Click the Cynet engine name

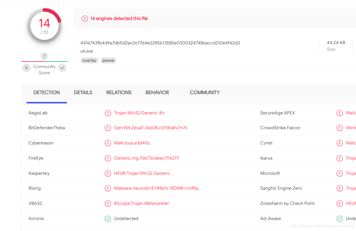pos(267,143)
